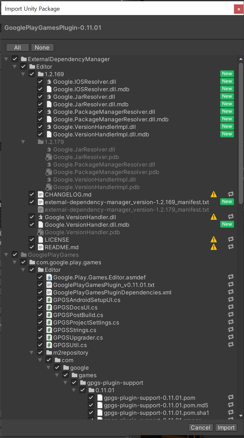This screenshot has height=438, width=244.
Task: Click the refresh icon on GPGSPostBuild.cs row
Action: click(x=231, y=315)
